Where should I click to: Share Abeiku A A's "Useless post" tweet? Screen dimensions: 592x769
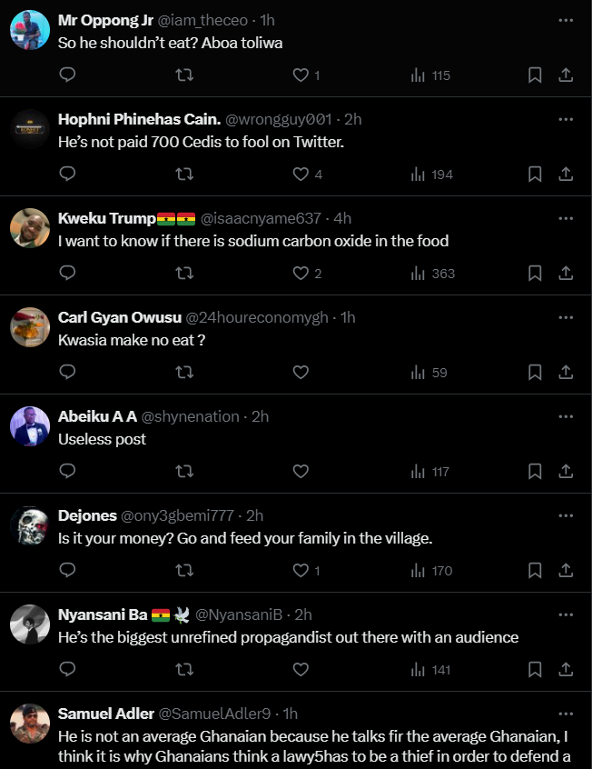tap(565, 471)
